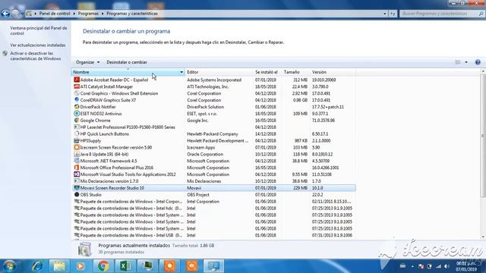Click Desinstalar o cambiar button
The height and width of the screenshot is (273, 486).
pyautogui.click(x=127, y=62)
